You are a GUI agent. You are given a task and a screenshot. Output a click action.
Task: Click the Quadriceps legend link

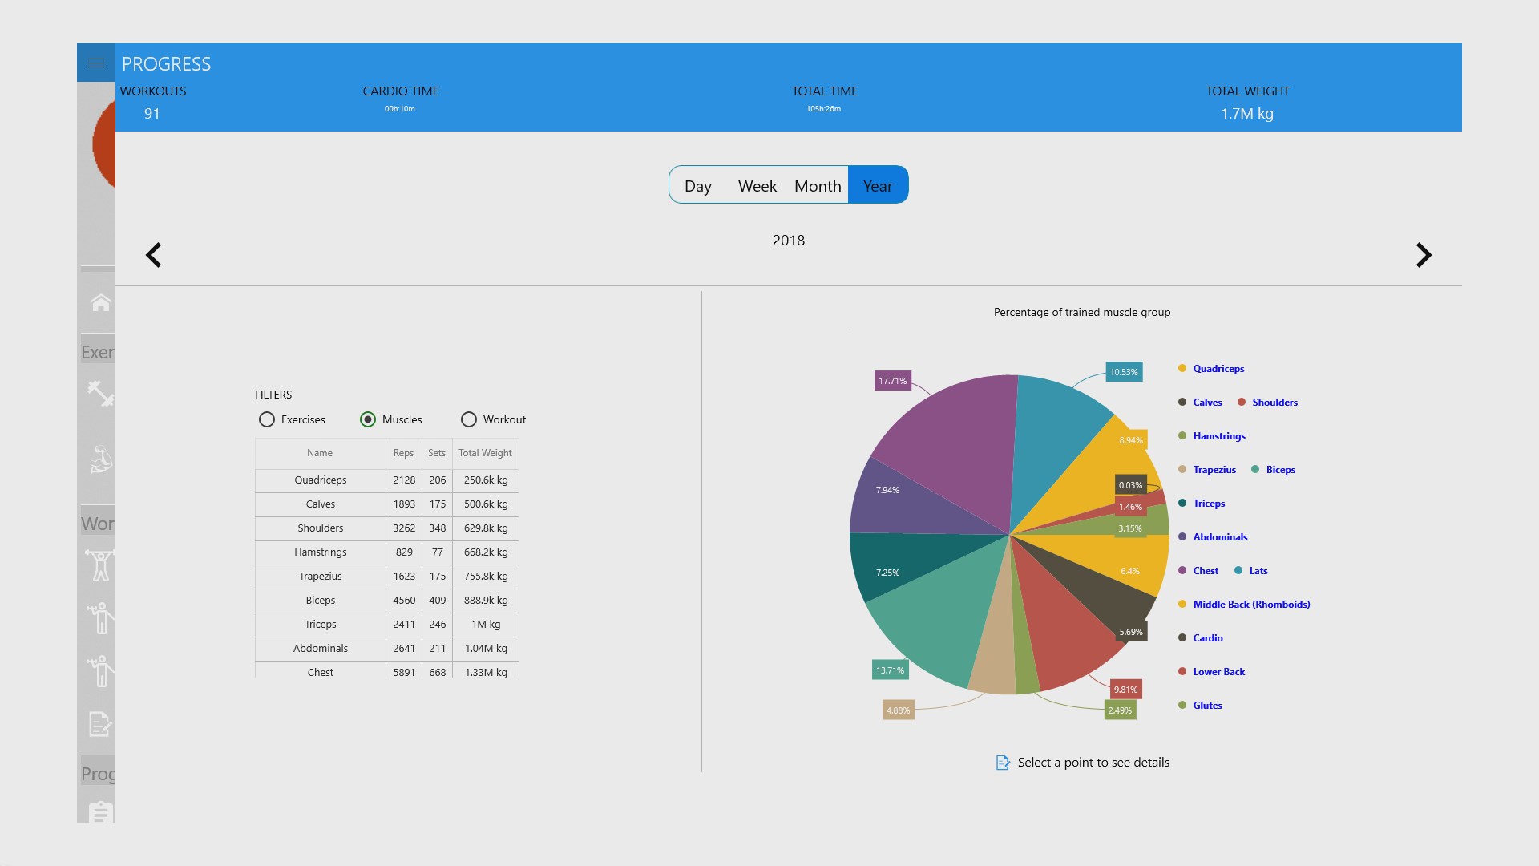point(1218,369)
